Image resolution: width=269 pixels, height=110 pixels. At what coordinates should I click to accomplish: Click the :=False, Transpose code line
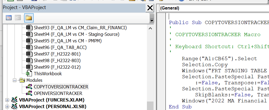tap(232, 83)
